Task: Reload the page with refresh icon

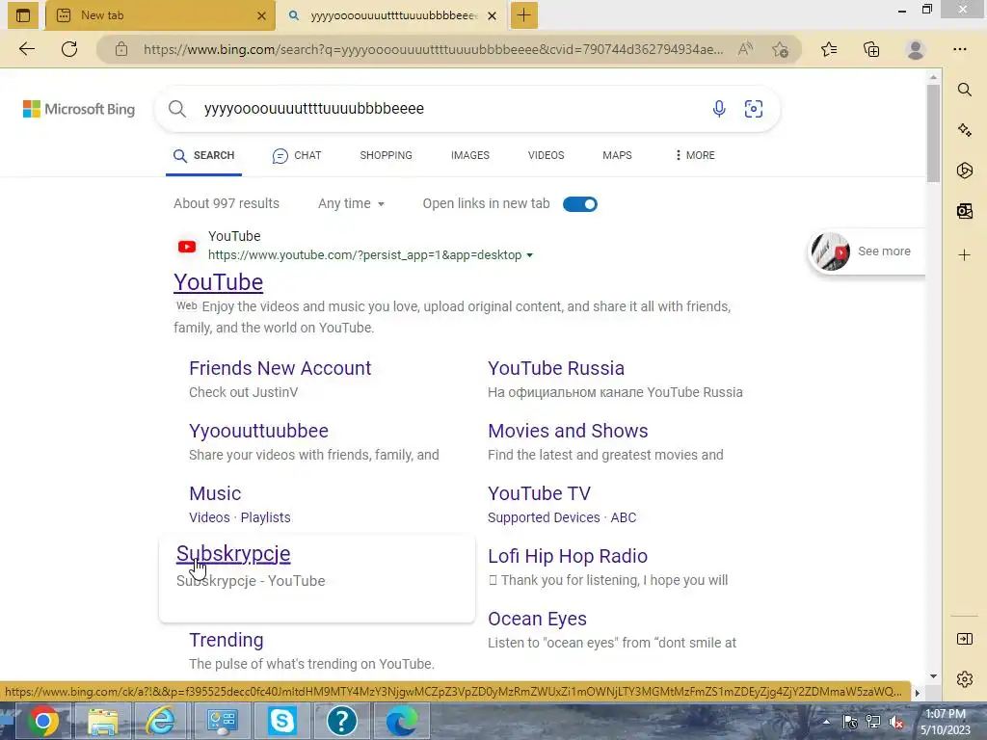Action: [69, 49]
